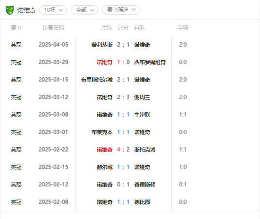Select the 布莱克本 home team
This screenshot has height=219, width=260.
click(102, 132)
